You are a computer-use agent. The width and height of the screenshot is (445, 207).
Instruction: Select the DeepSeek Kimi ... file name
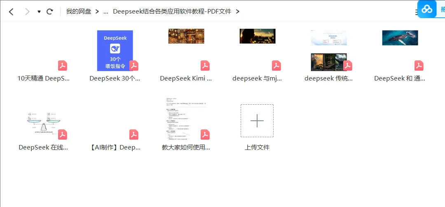coord(186,78)
